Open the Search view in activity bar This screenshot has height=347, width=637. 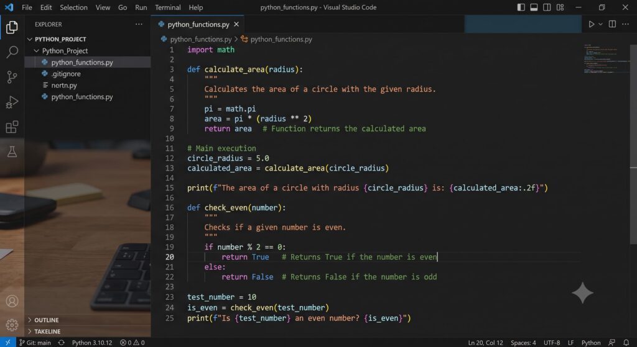[x=12, y=52]
